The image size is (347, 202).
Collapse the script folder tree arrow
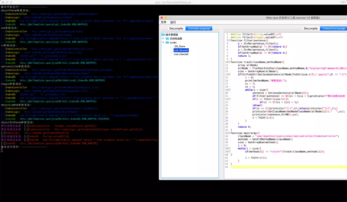(163, 42)
